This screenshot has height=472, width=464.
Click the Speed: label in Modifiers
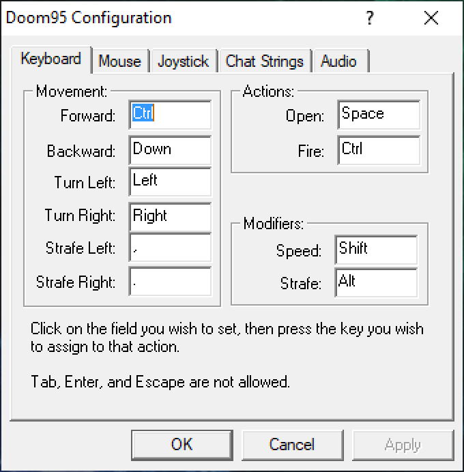(299, 251)
